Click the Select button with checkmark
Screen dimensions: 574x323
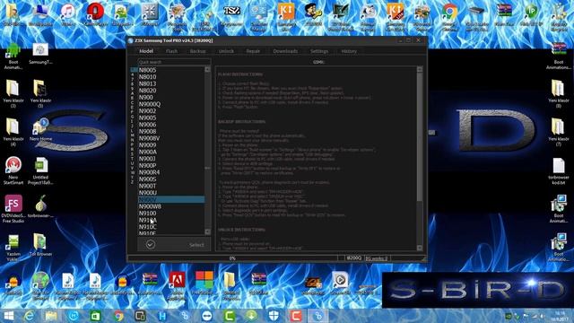coord(174,244)
